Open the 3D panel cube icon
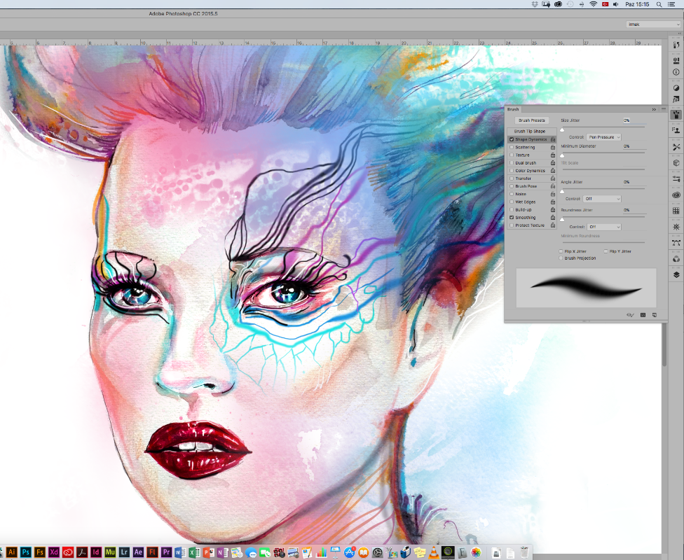The height and width of the screenshot is (560, 684). click(676, 162)
